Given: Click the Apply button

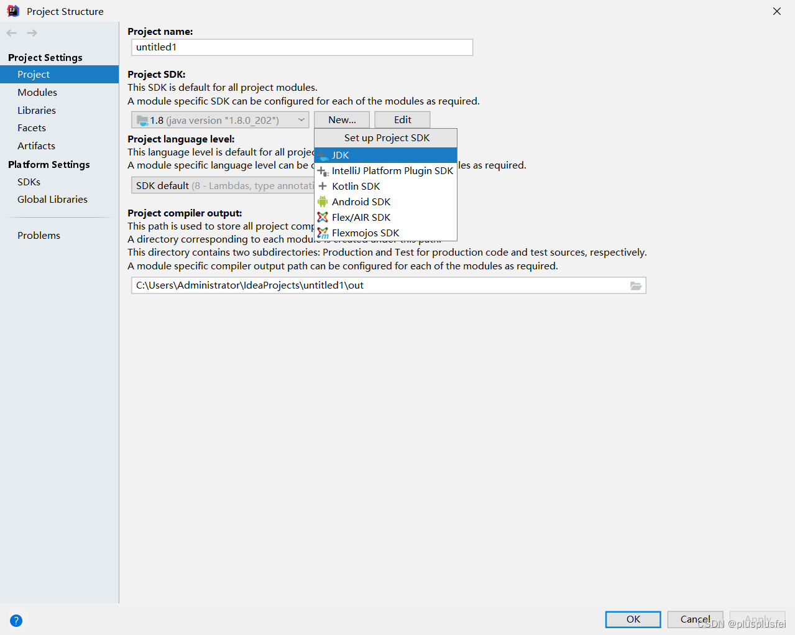Looking at the screenshot, I should tap(757, 619).
